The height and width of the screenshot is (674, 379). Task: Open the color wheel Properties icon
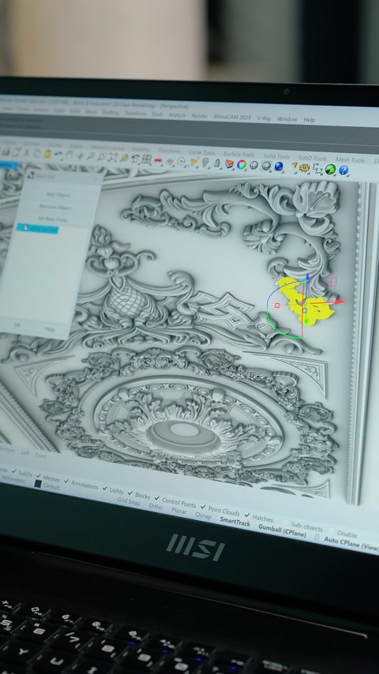coord(242,165)
